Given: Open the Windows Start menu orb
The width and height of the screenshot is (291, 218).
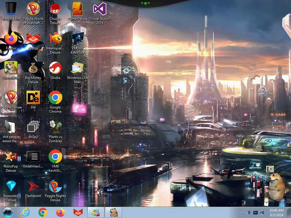Looking at the screenshot, I should (x=8, y=212).
